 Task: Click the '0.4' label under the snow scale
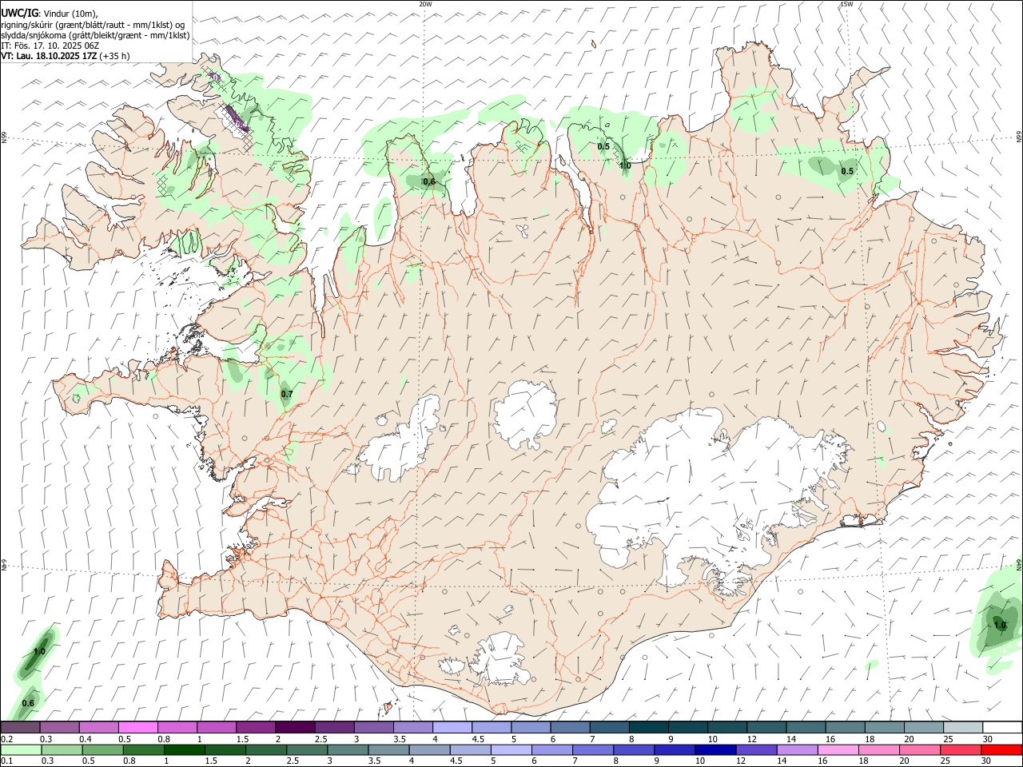(86, 740)
